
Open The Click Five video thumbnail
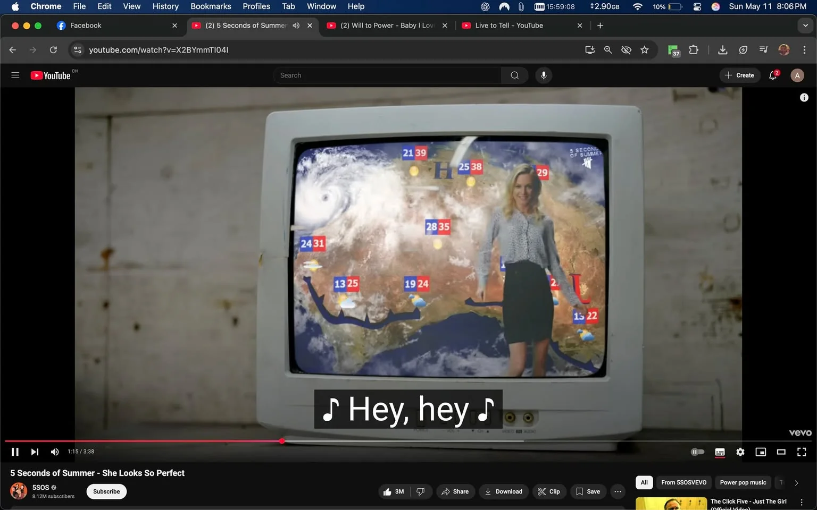[671, 504]
